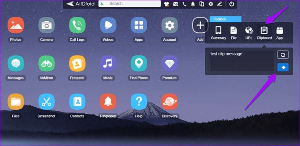Launch AirMirror

click(x=46, y=63)
